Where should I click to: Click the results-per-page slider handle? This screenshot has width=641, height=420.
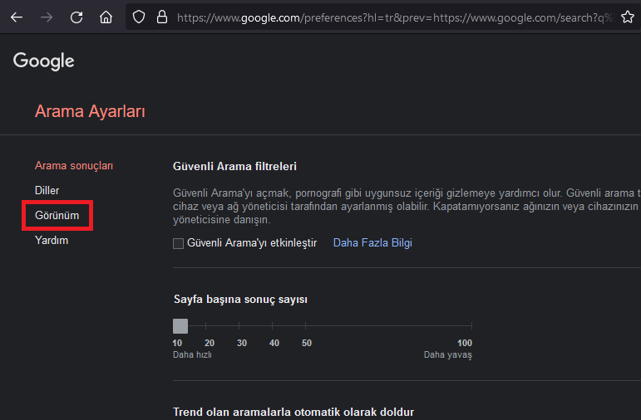pos(180,326)
